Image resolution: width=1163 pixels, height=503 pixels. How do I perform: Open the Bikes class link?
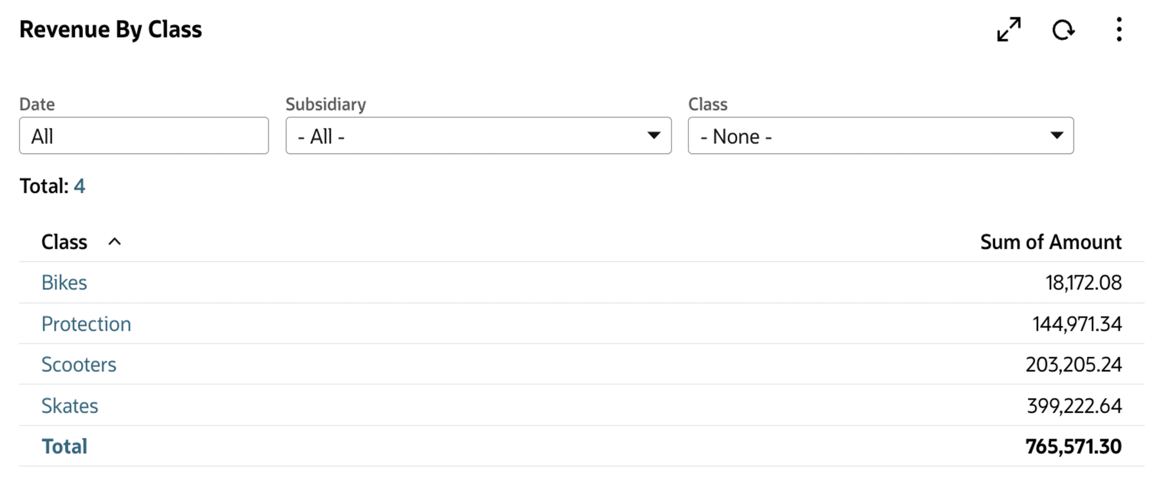tap(64, 283)
